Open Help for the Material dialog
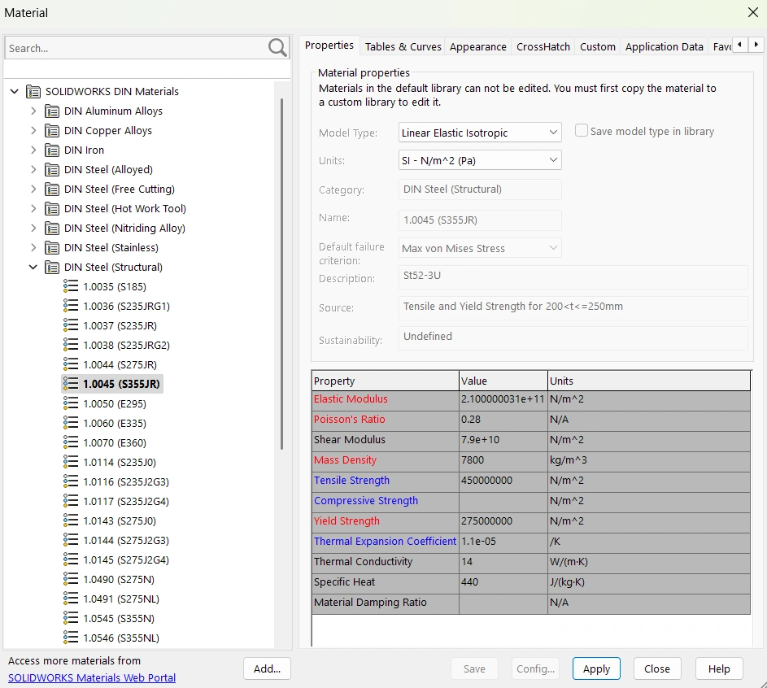The image size is (767, 688). (x=718, y=668)
